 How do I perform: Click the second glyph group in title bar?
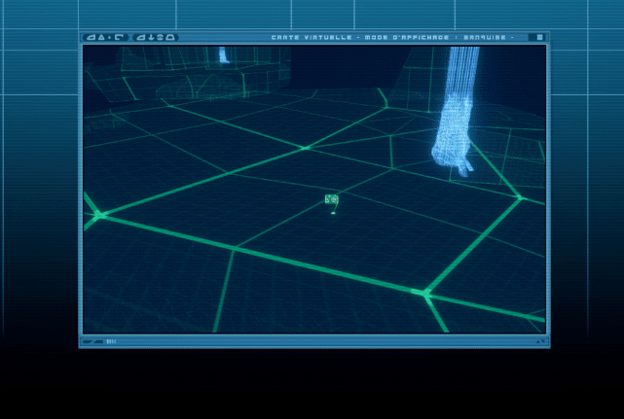(156, 38)
